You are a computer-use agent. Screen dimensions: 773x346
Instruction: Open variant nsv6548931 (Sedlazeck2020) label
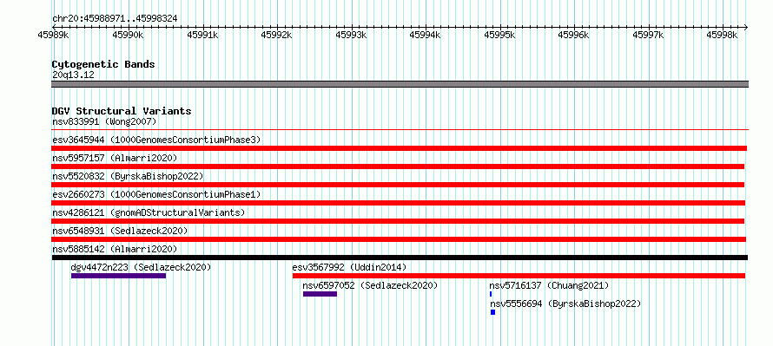coord(120,231)
